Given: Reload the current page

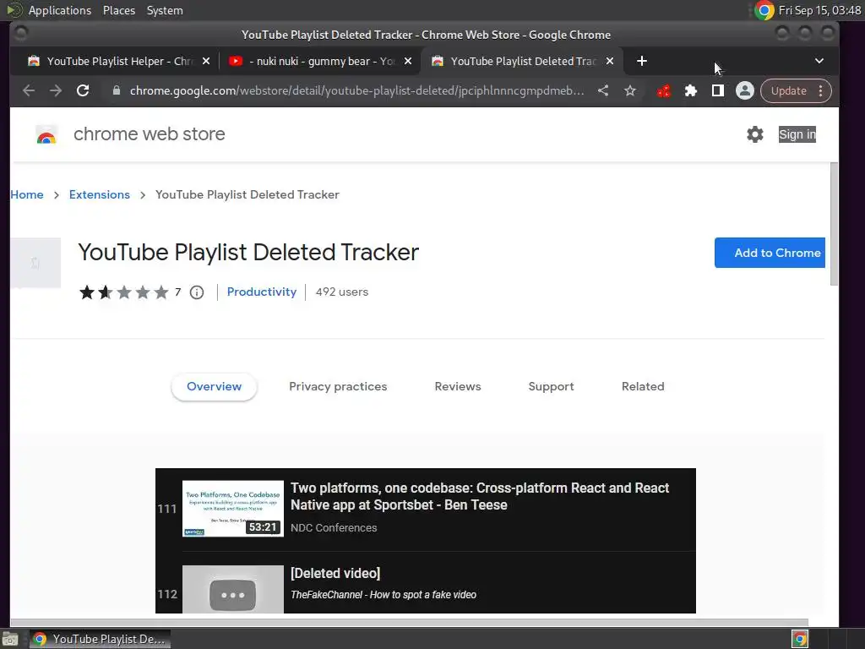Looking at the screenshot, I should (x=83, y=90).
